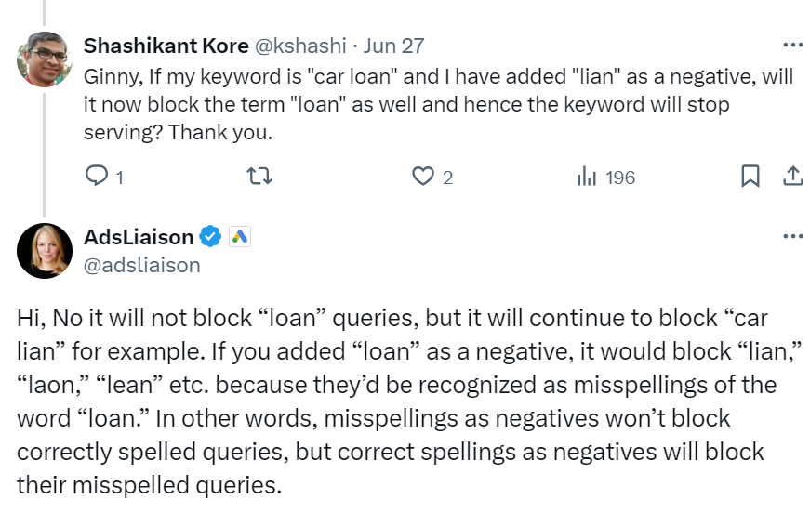Reply to Shashikant Kore's tweet
Viewport: 810px width, 513px height.
click(x=96, y=176)
